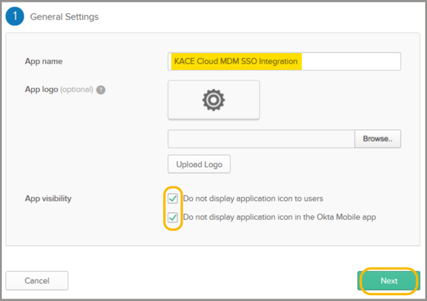Screen dimensions: 427x301
Task: Click the gear placeholder icon
Action: coord(213,100)
